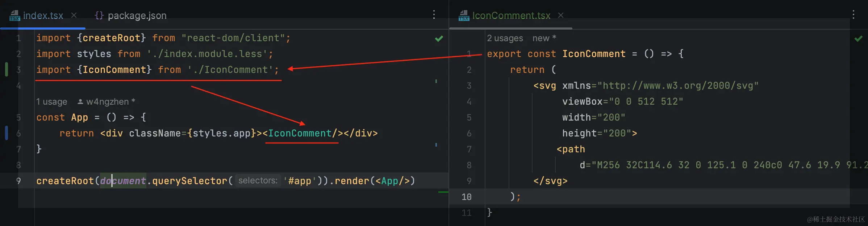Click the 'new *' author hint
868x226 pixels.
(544, 38)
